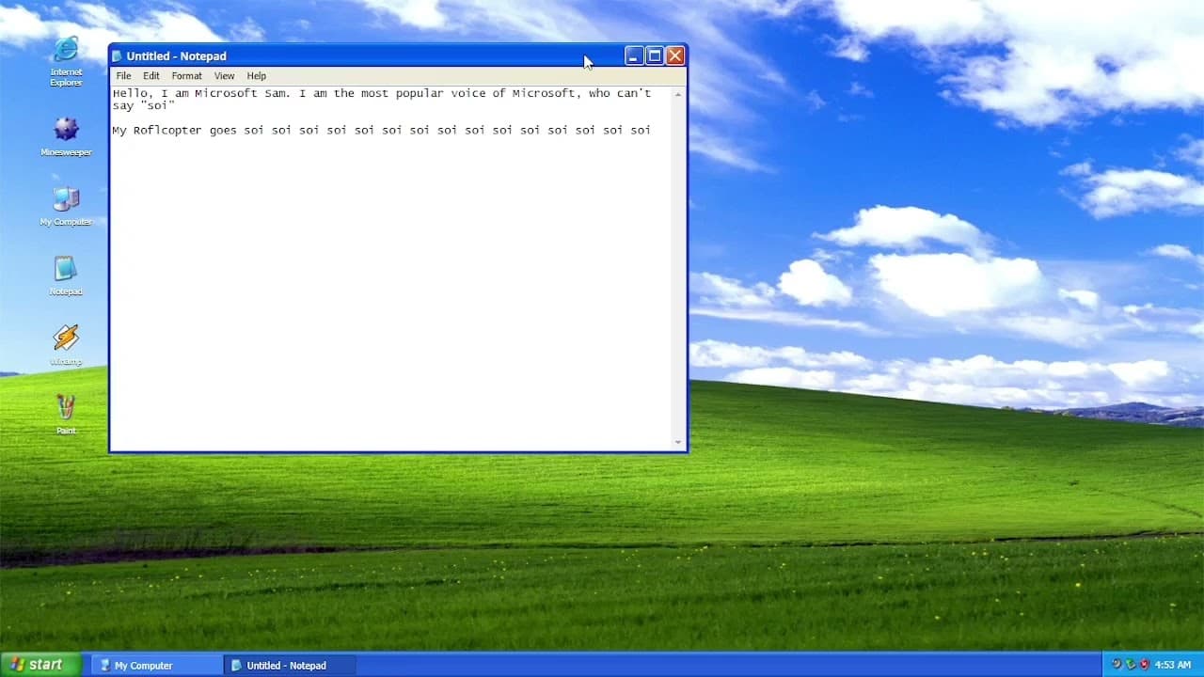
Task: Select the Minesweeper desktop icon
Action: pyautogui.click(x=66, y=136)
